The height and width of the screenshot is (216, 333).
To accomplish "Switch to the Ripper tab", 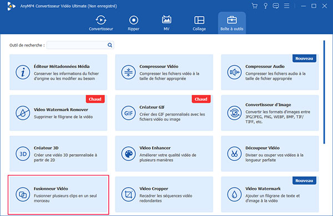I will (134, 23).
